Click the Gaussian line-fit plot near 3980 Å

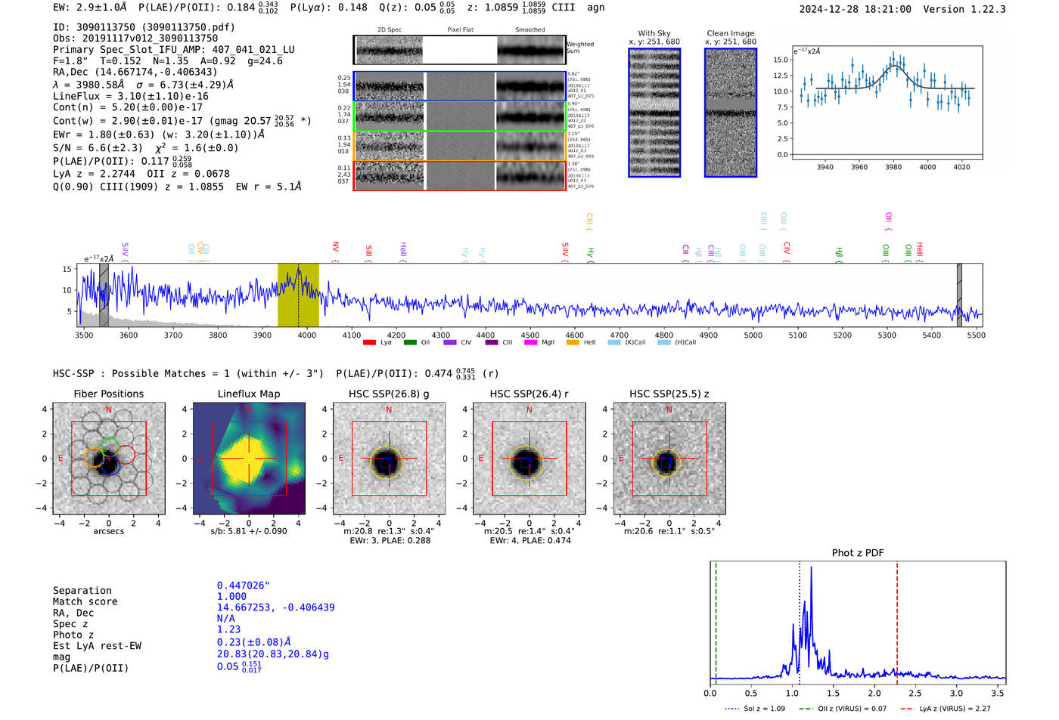(887, 103)
